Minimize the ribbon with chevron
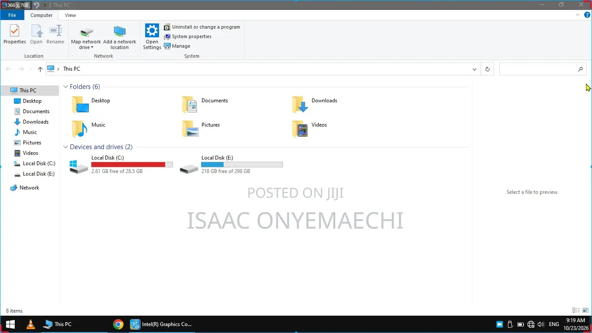The image size is (592, 333). tap(578, 15)
